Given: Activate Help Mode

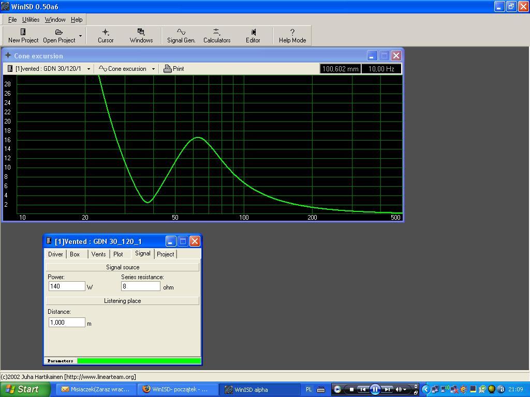Looking at the screenshot, I should coord(292,35).
